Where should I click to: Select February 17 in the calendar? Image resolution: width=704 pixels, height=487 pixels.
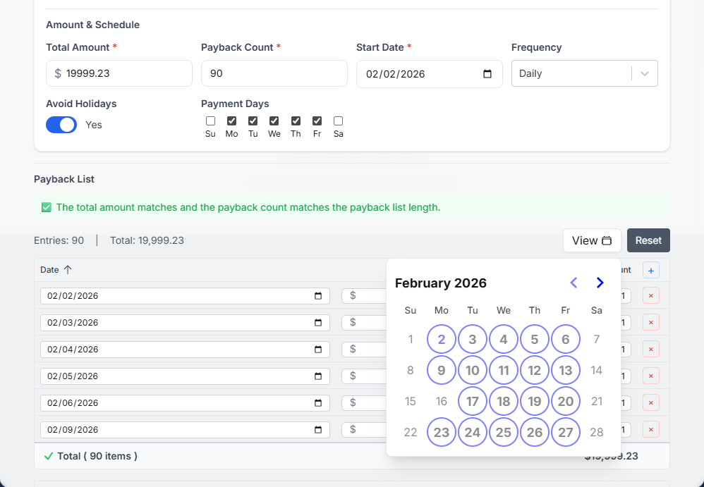tap(473, 402)
